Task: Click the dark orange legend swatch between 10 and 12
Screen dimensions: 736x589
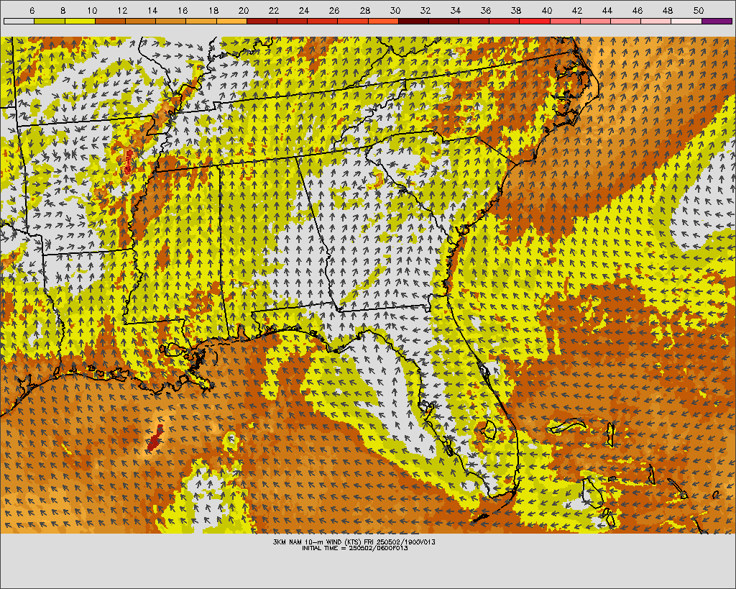Action: click(x=110, y=21)
